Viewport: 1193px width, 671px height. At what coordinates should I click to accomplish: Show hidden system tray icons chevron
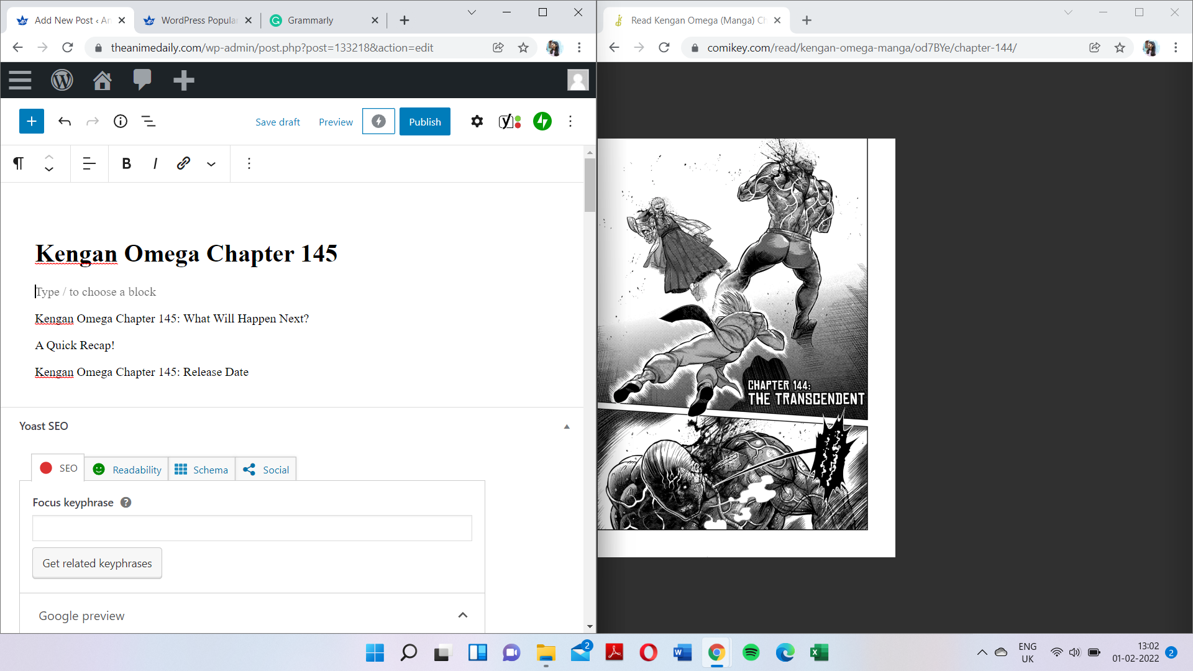pos(982,652)
